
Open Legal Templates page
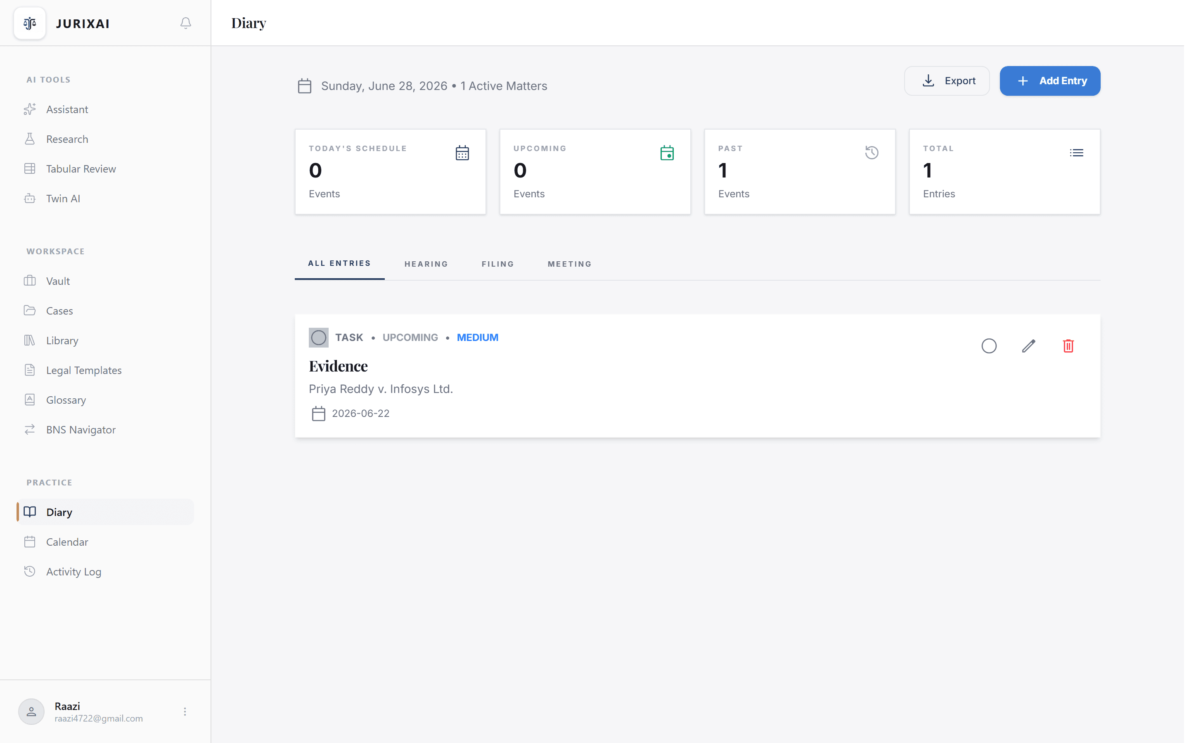click(105, 370)
